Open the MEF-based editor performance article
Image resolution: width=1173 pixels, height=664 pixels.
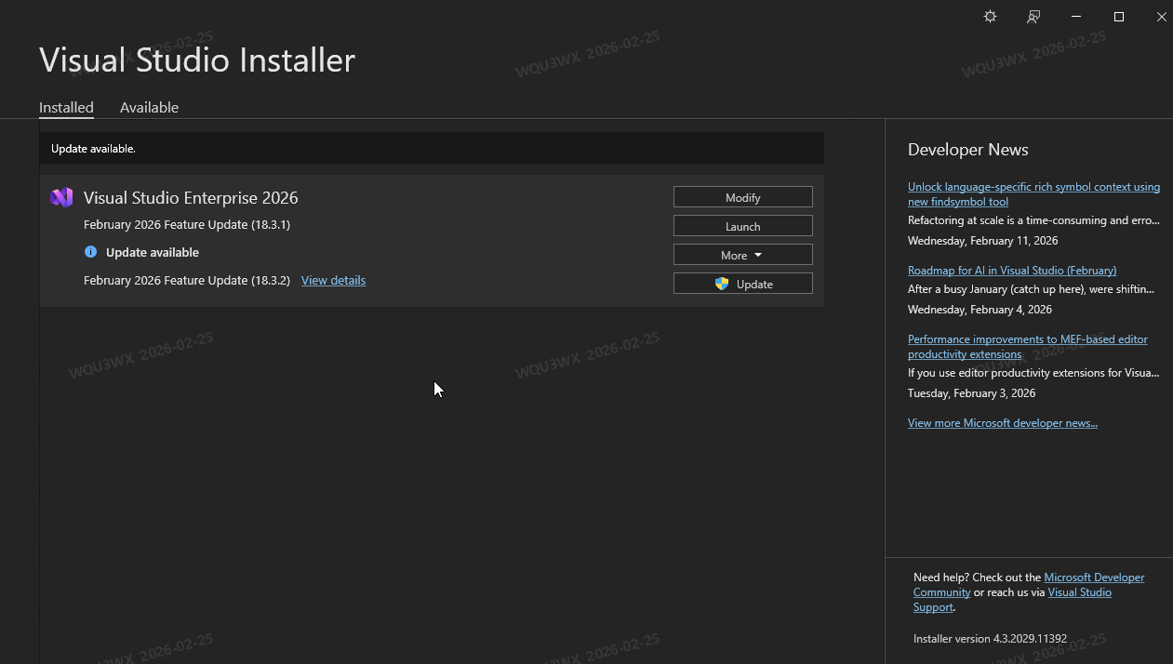pos(1028,347)
